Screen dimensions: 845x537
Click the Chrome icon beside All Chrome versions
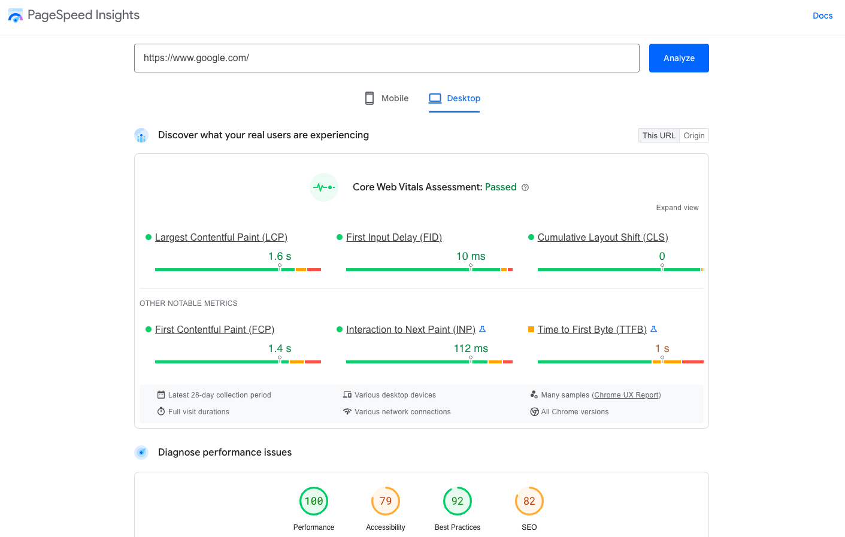pos(534,411)
